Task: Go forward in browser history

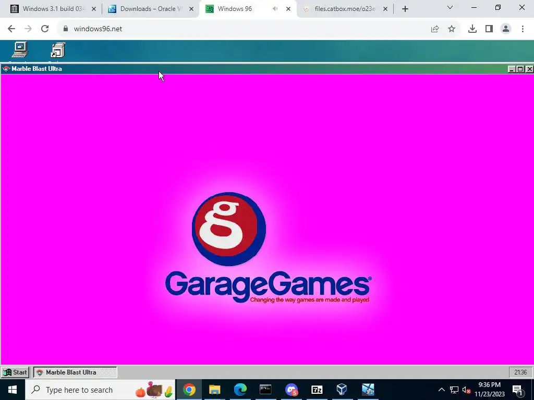Action: [x=28, y=29]
